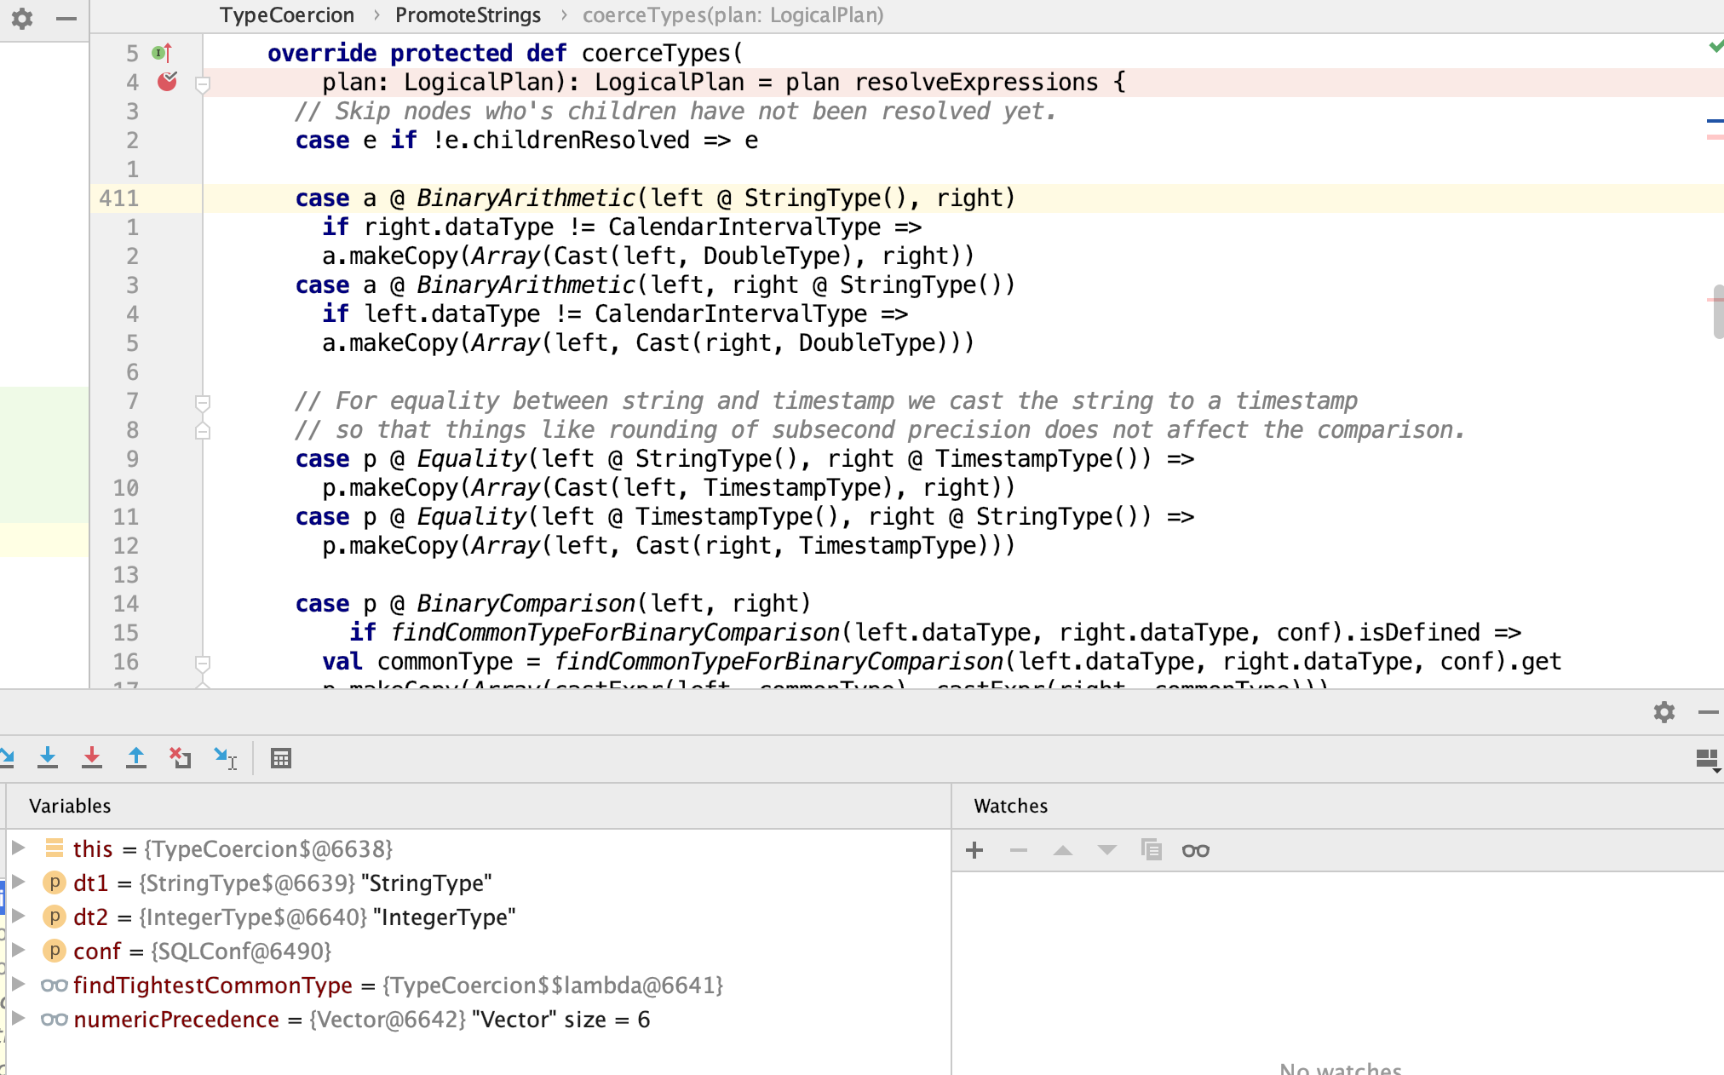Click findCommonTypeForBinaryComparison on the 'if' line

(x=615, y=633)
